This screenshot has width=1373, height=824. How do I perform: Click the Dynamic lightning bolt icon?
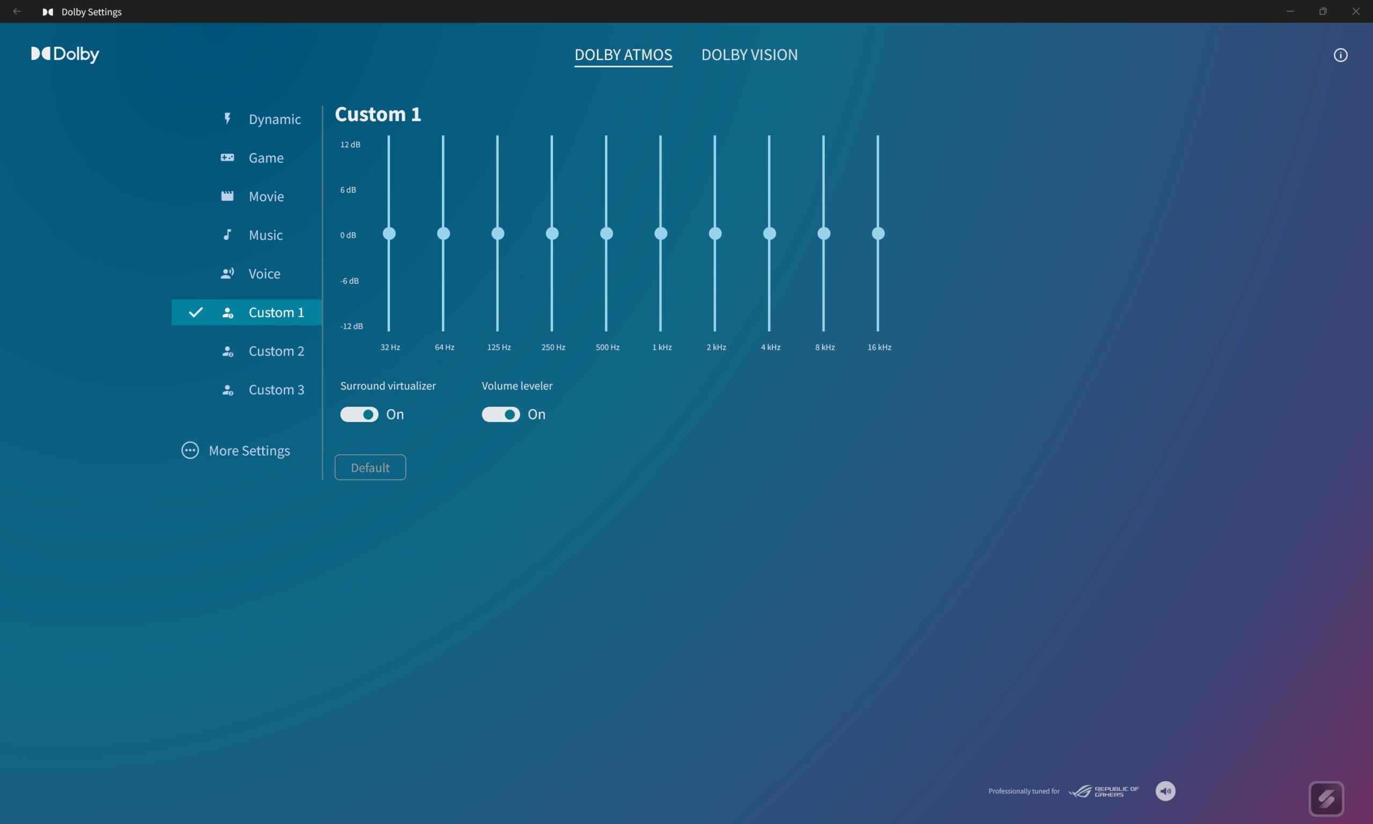point(227,118)
